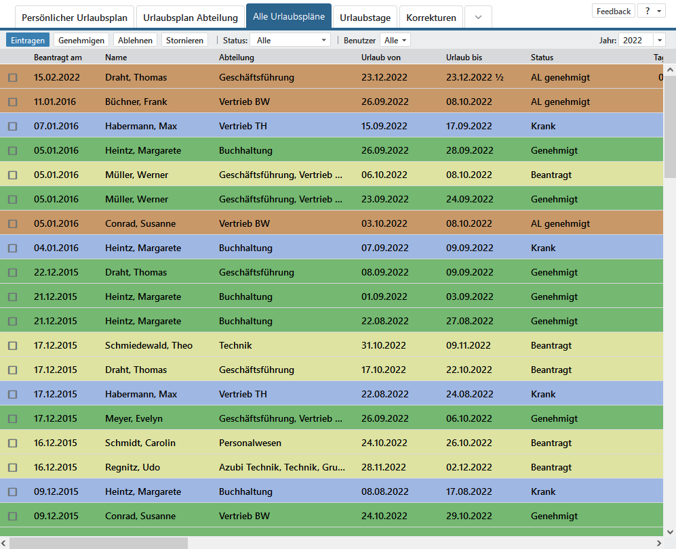
Task: Go to the Urlaubstage tab
Action: click(365, 18)
